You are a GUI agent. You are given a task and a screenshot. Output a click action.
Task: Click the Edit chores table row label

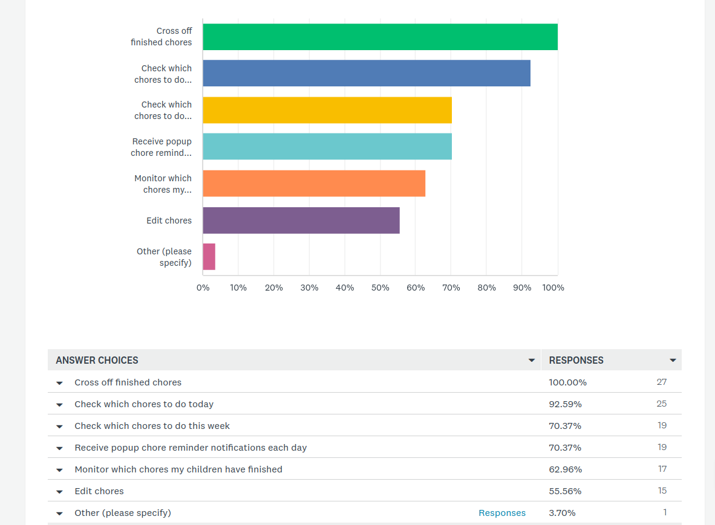99,491
